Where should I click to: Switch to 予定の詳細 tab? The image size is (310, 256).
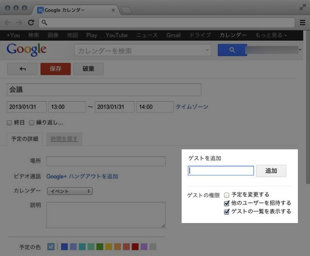point(25,139)
